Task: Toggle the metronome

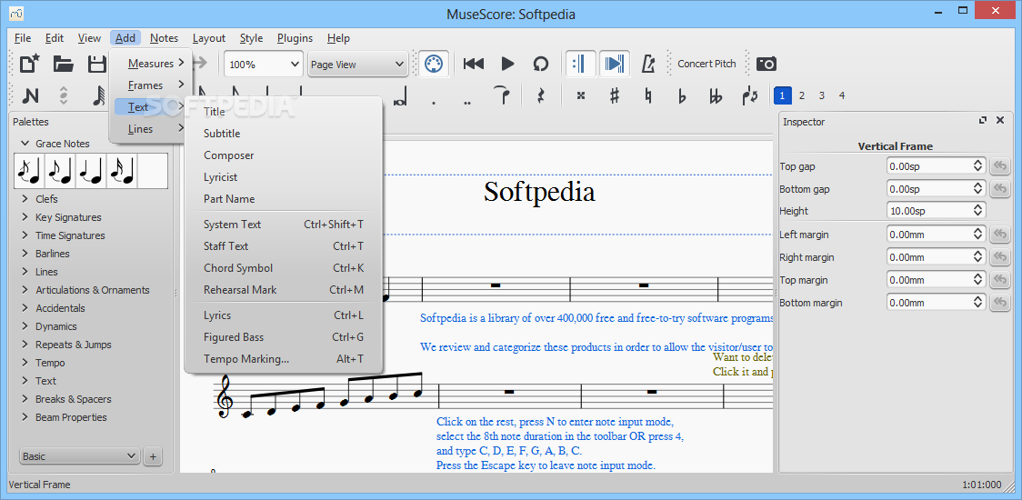Action: click(648, 64)
